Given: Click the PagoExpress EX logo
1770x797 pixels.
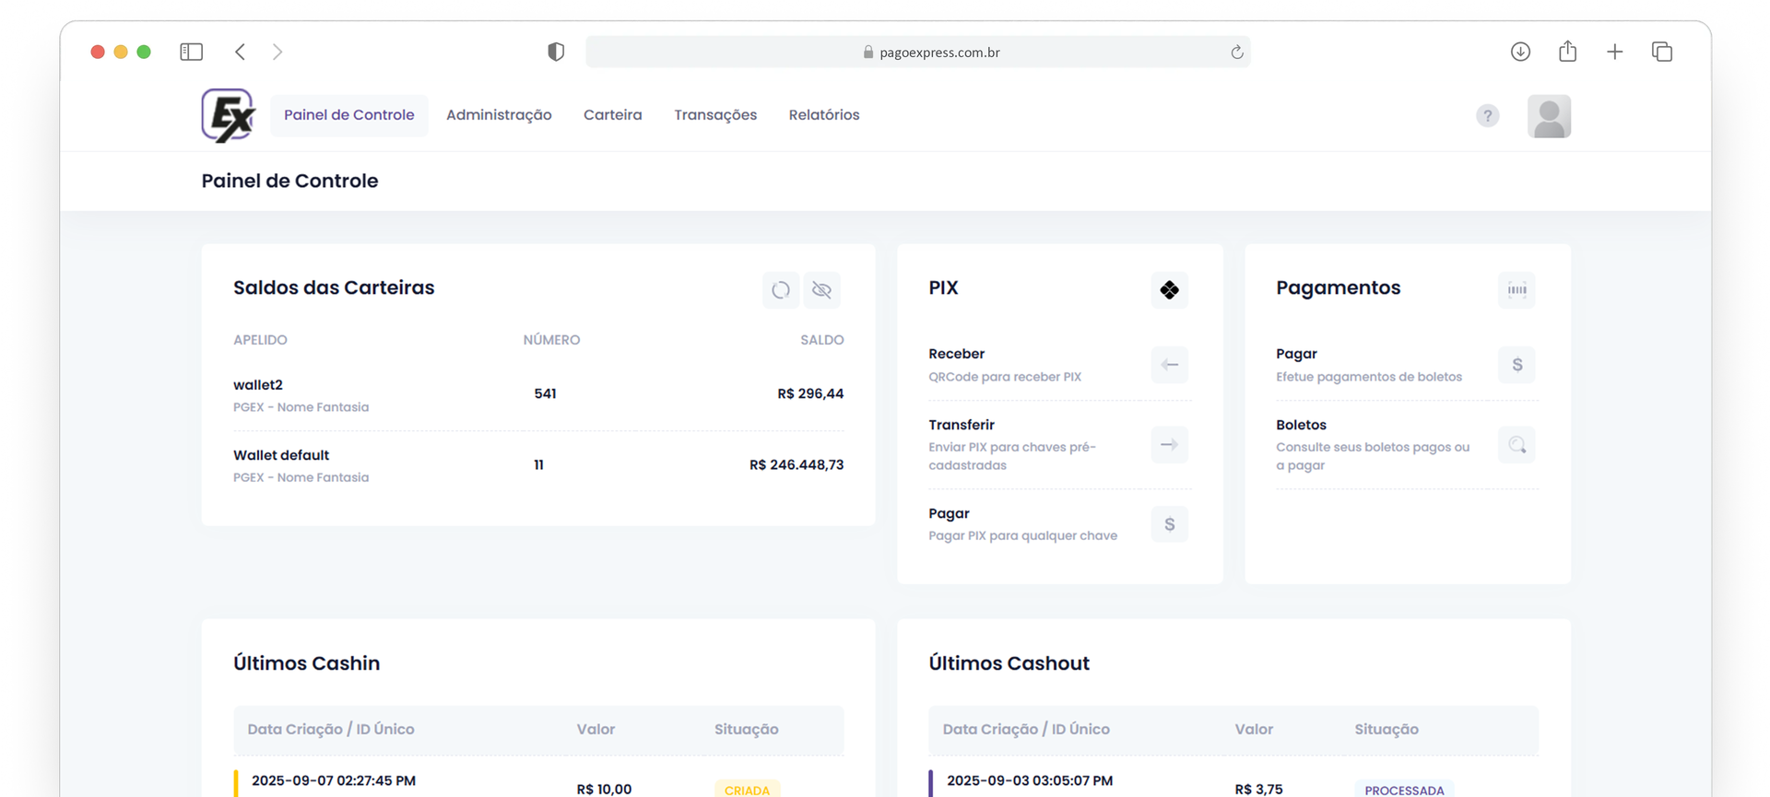Looking at the screenshot, I should click(x=228, y=115).
